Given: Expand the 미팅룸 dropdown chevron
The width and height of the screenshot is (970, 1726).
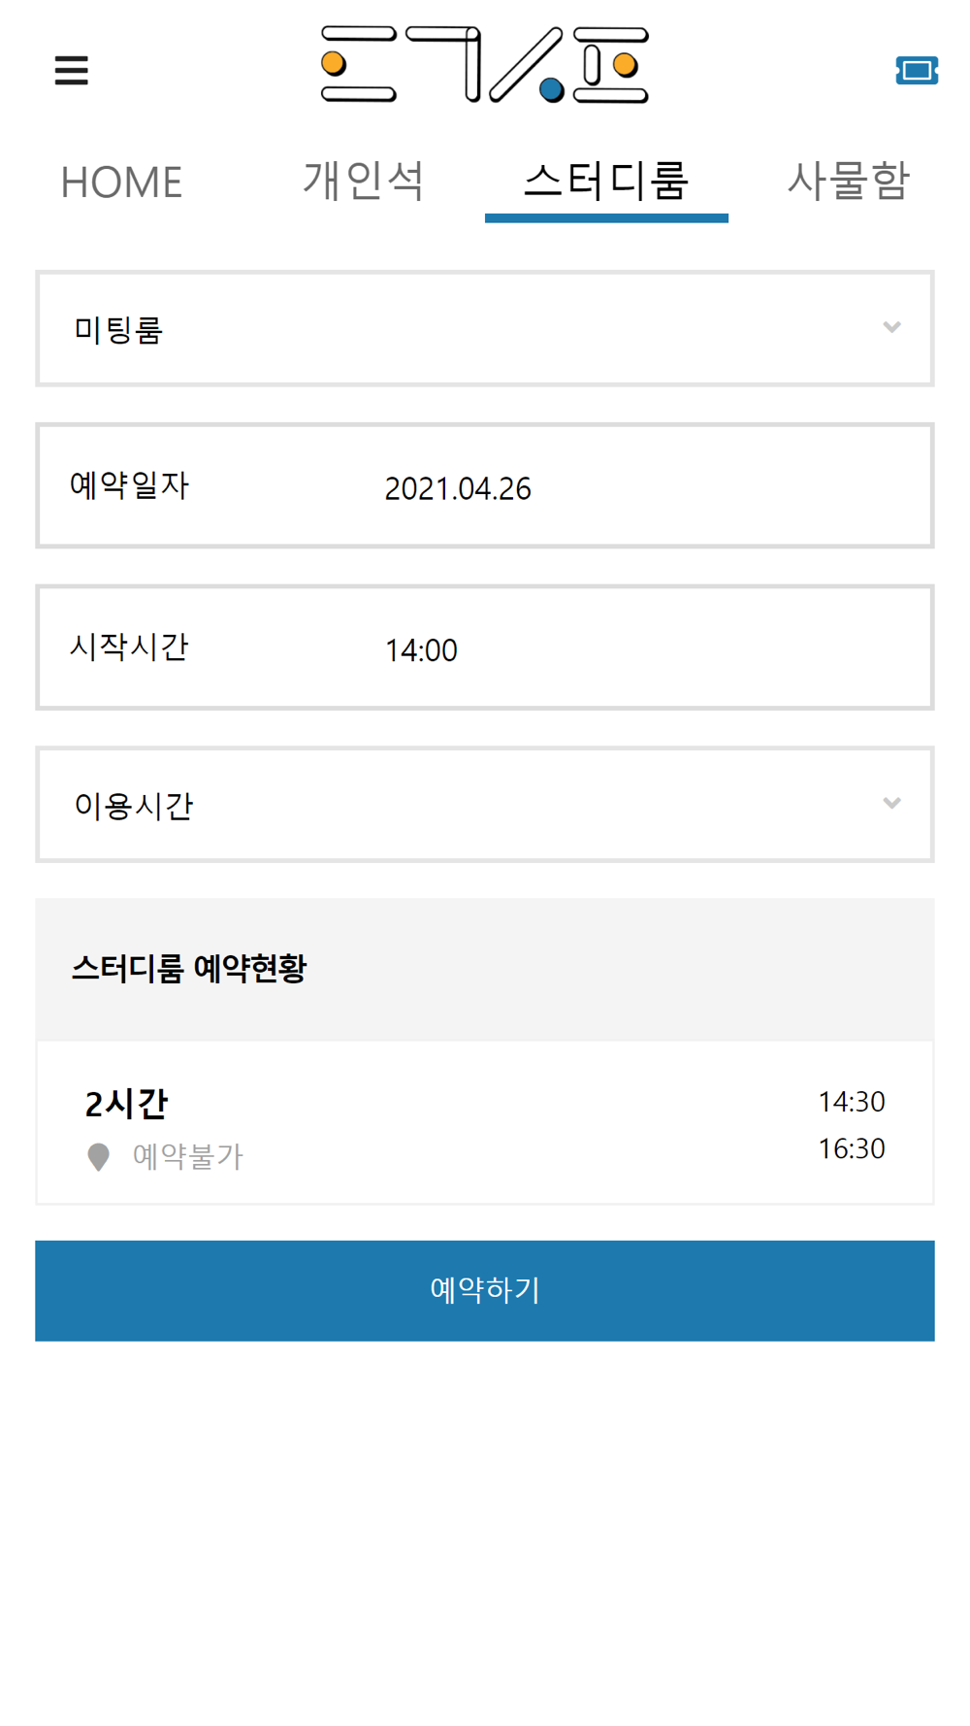Looking at the screenshot, I should pyautogui.click(x=891, y=327).
